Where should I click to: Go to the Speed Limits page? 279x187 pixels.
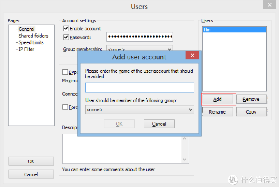(x=31, y=42)
